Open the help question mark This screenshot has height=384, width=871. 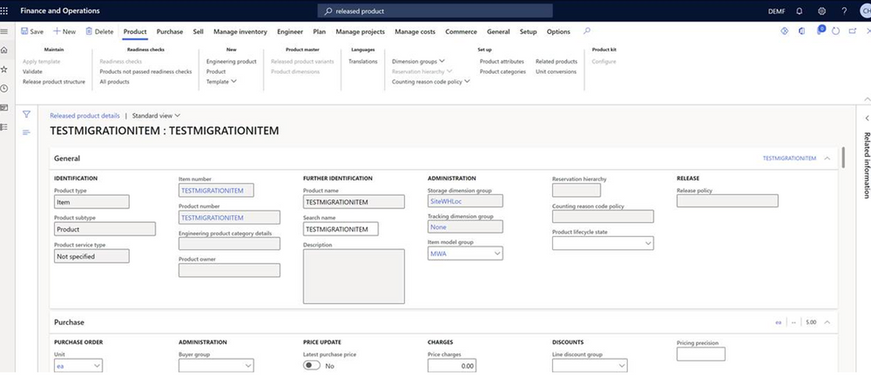coord(844,11)
